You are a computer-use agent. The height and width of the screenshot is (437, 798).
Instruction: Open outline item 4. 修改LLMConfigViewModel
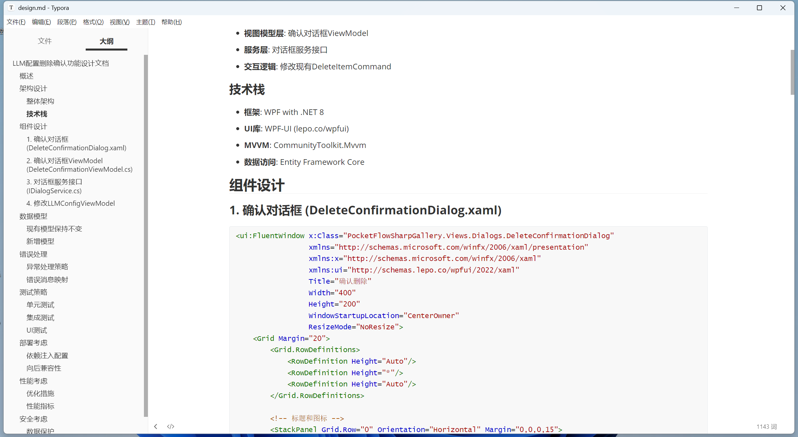[x=70, y=203]
